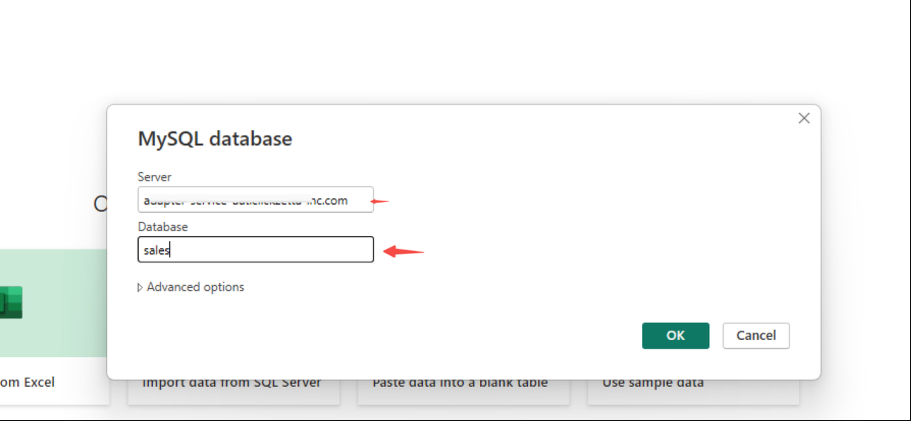Focus the Database name field containing sales
911x421 pixels.
tap(255, 250)
